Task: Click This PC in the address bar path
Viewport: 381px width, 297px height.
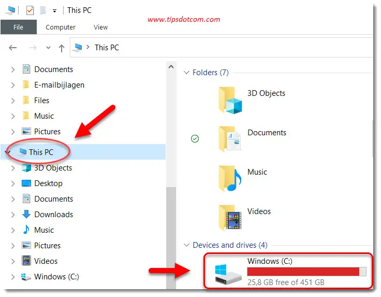Action: [x=107, y=48]
